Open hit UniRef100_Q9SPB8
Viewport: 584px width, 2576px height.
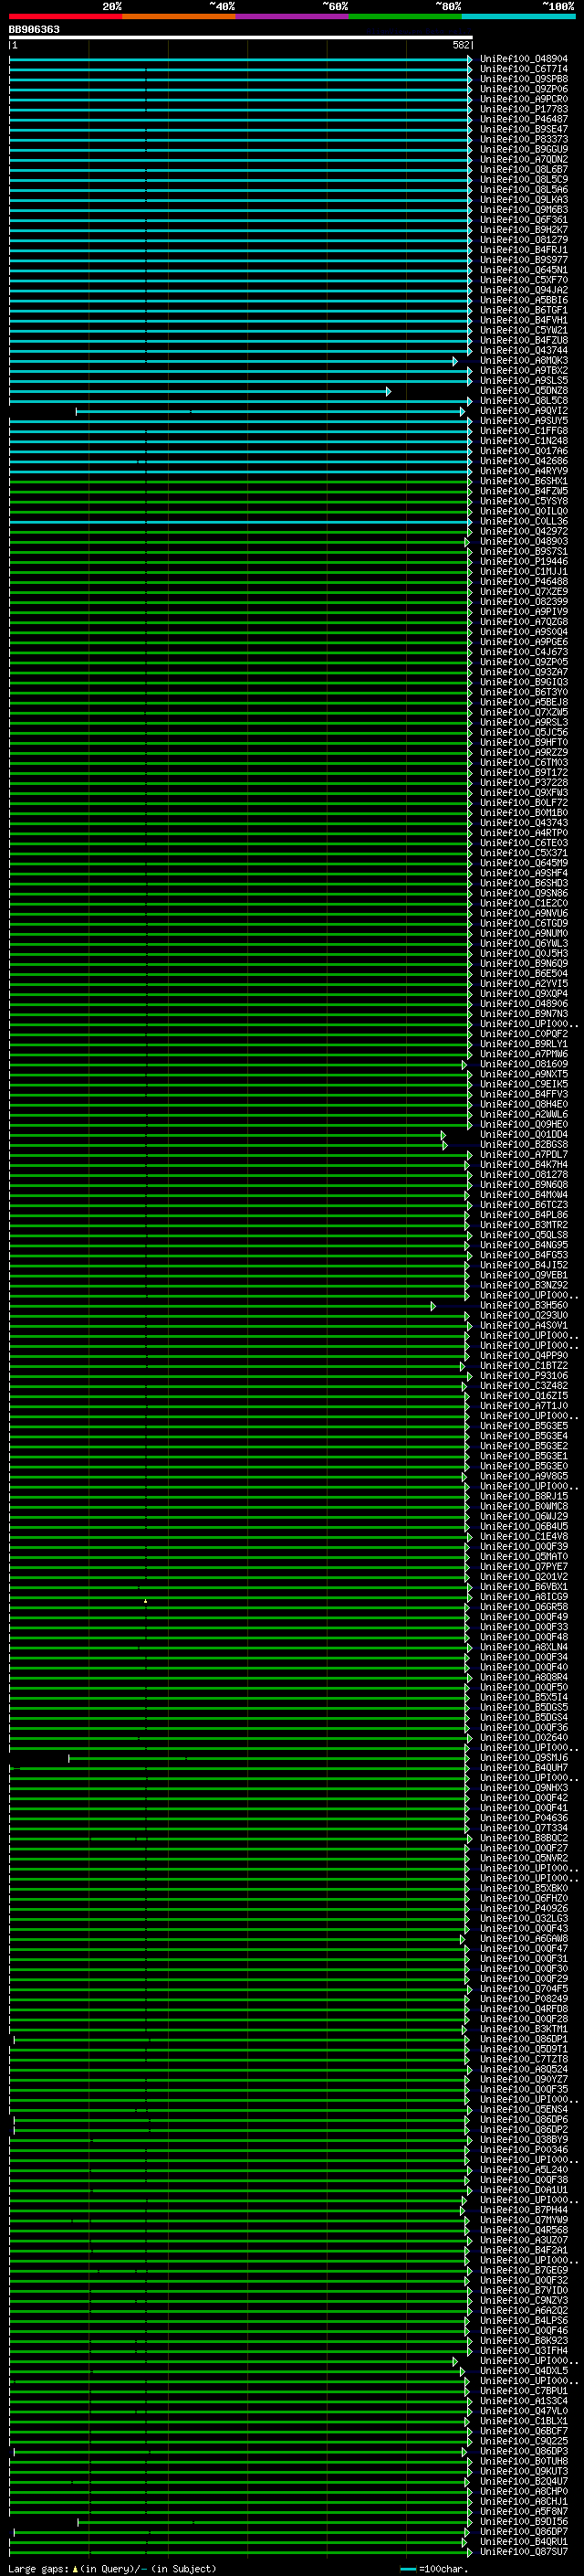524,79
